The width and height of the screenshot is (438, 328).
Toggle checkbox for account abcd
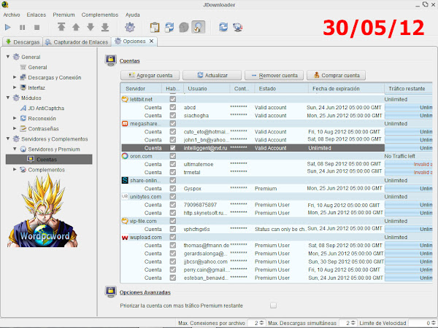click(x=173, y=107)
